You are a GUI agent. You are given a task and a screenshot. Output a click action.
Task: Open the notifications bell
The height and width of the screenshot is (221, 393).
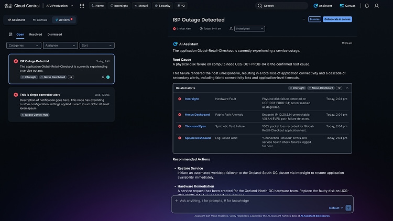[367, 6]
